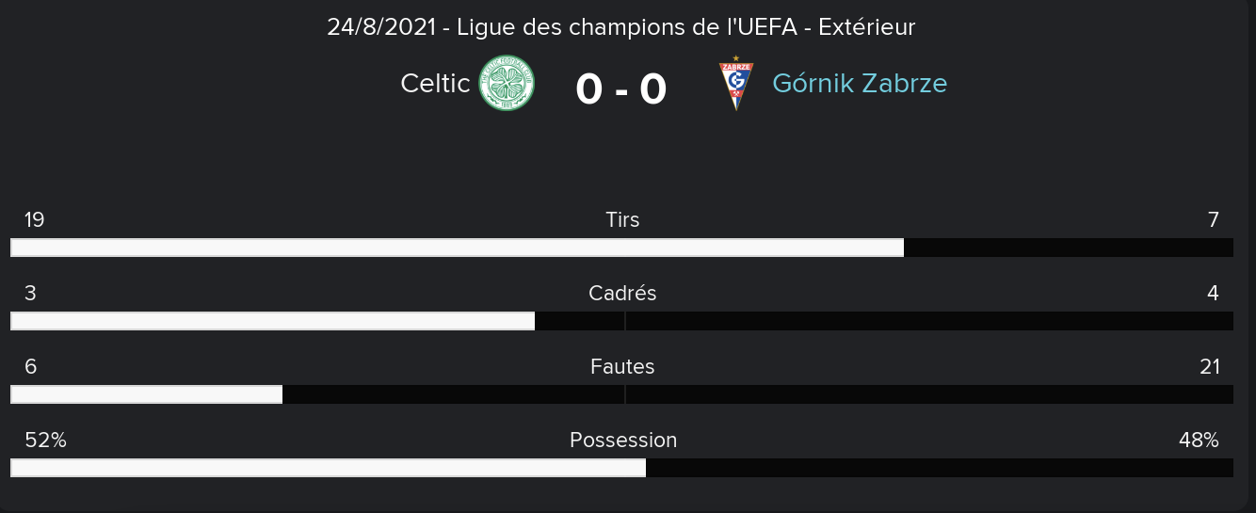
Task: Click the Fautes stat label
Action: coord(622,367)
